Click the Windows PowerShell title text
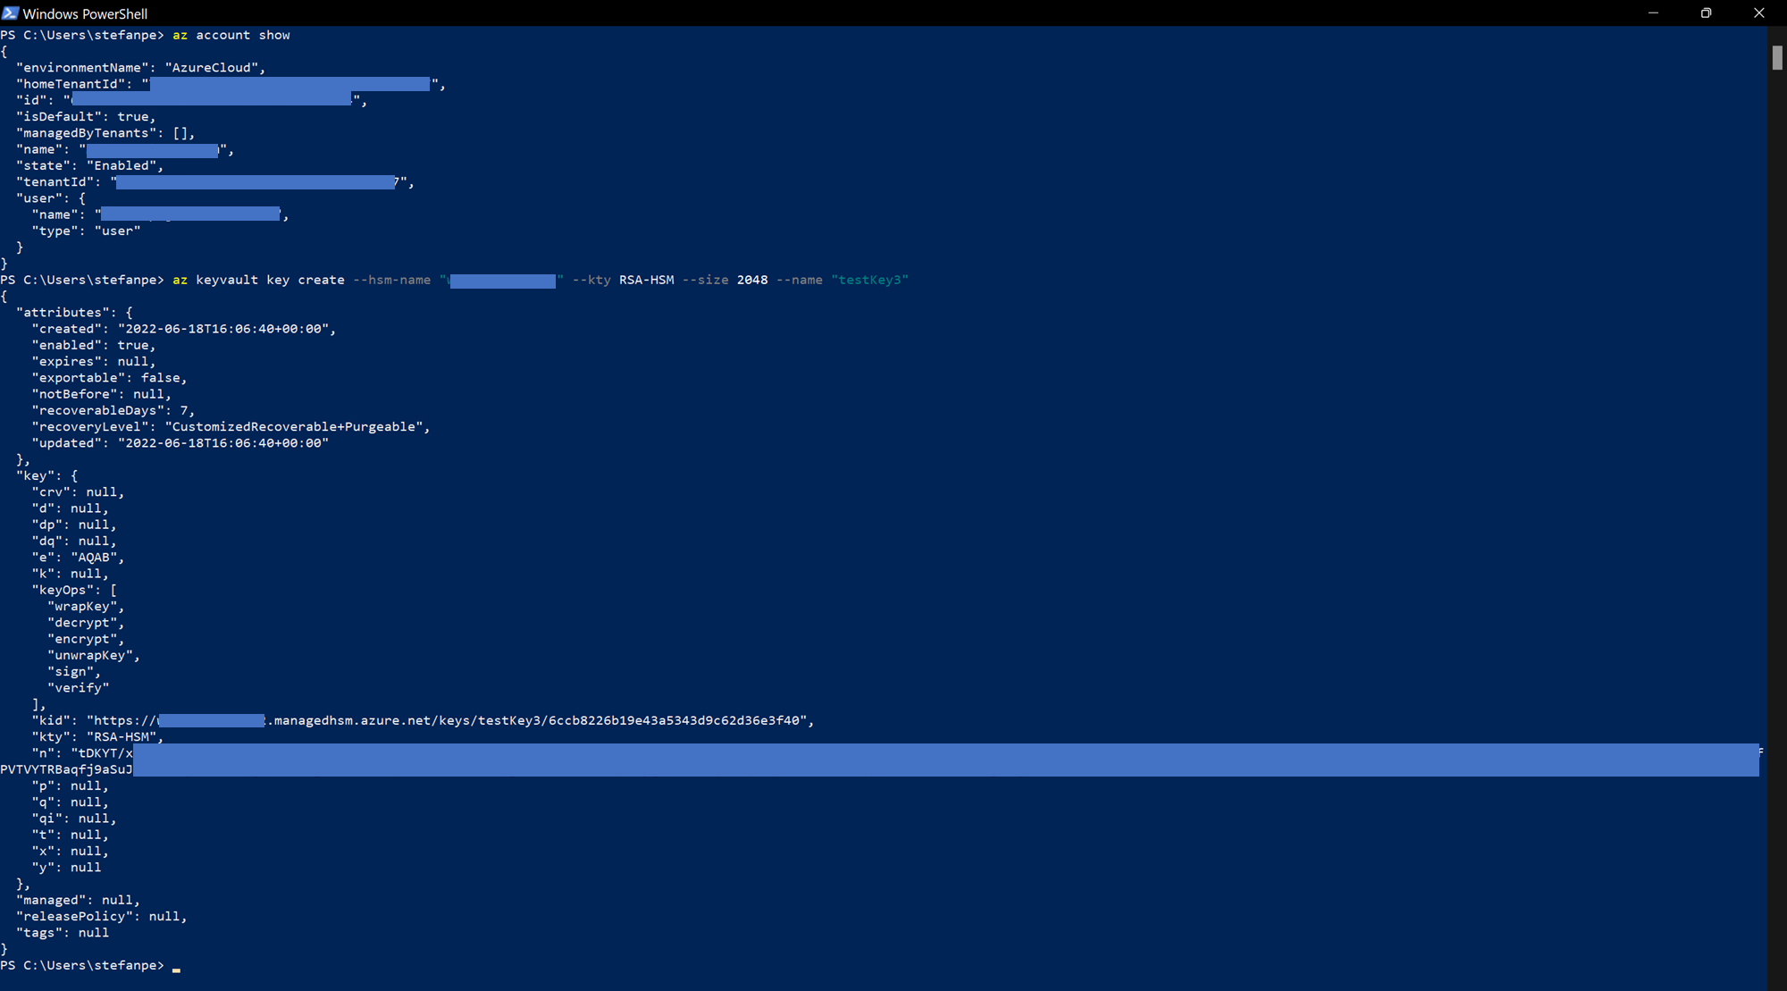 pos(85,13)
